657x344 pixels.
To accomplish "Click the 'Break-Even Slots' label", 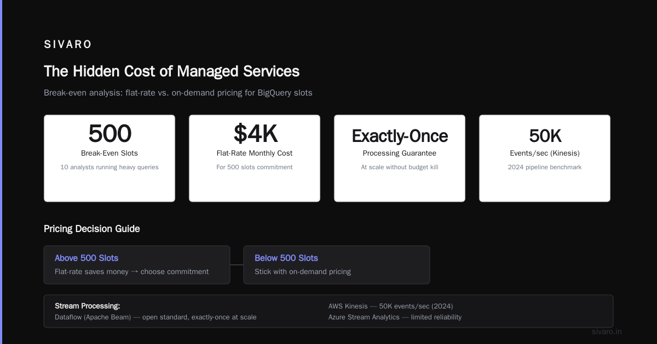I will click(109, 153).
